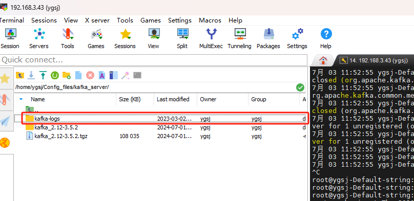
Task: Launch the Games toolbar icon
Action: [x=96, y=38]
